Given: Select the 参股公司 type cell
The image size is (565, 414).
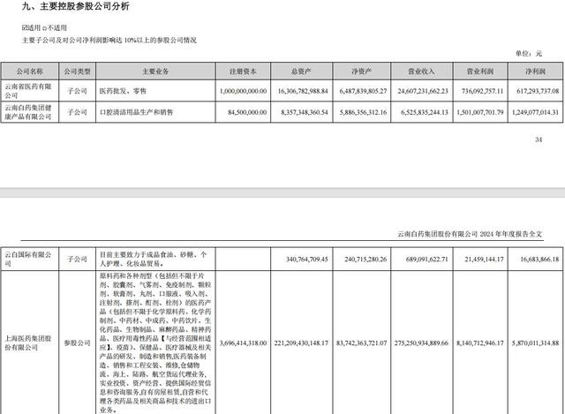Looking at the screenshot, I should point(77,343).
